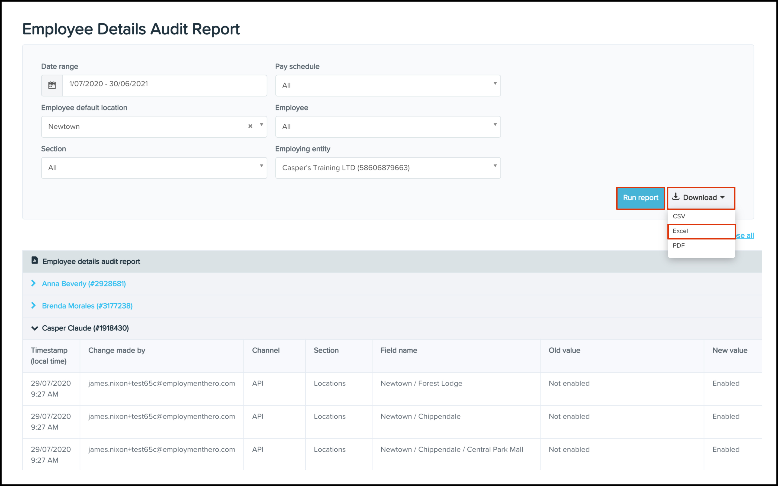Click the report icon beside Employee details audit report
Screen dimensions: 778x486
point(35,260)
